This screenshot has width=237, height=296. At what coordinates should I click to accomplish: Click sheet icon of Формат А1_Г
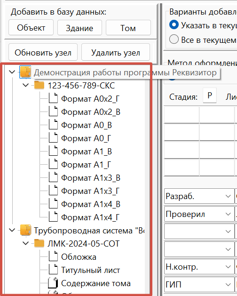click(53, 164)
